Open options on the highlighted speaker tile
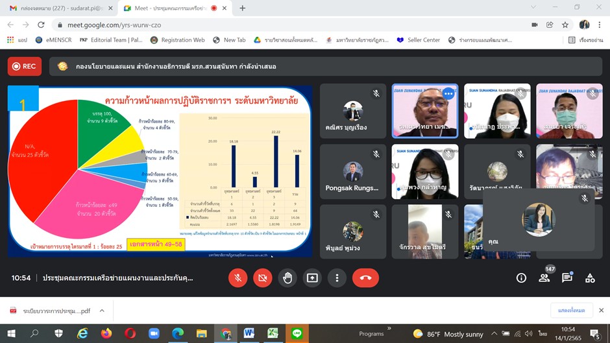The height and width of the screenshot is (343, 610). tap(448, 93)
